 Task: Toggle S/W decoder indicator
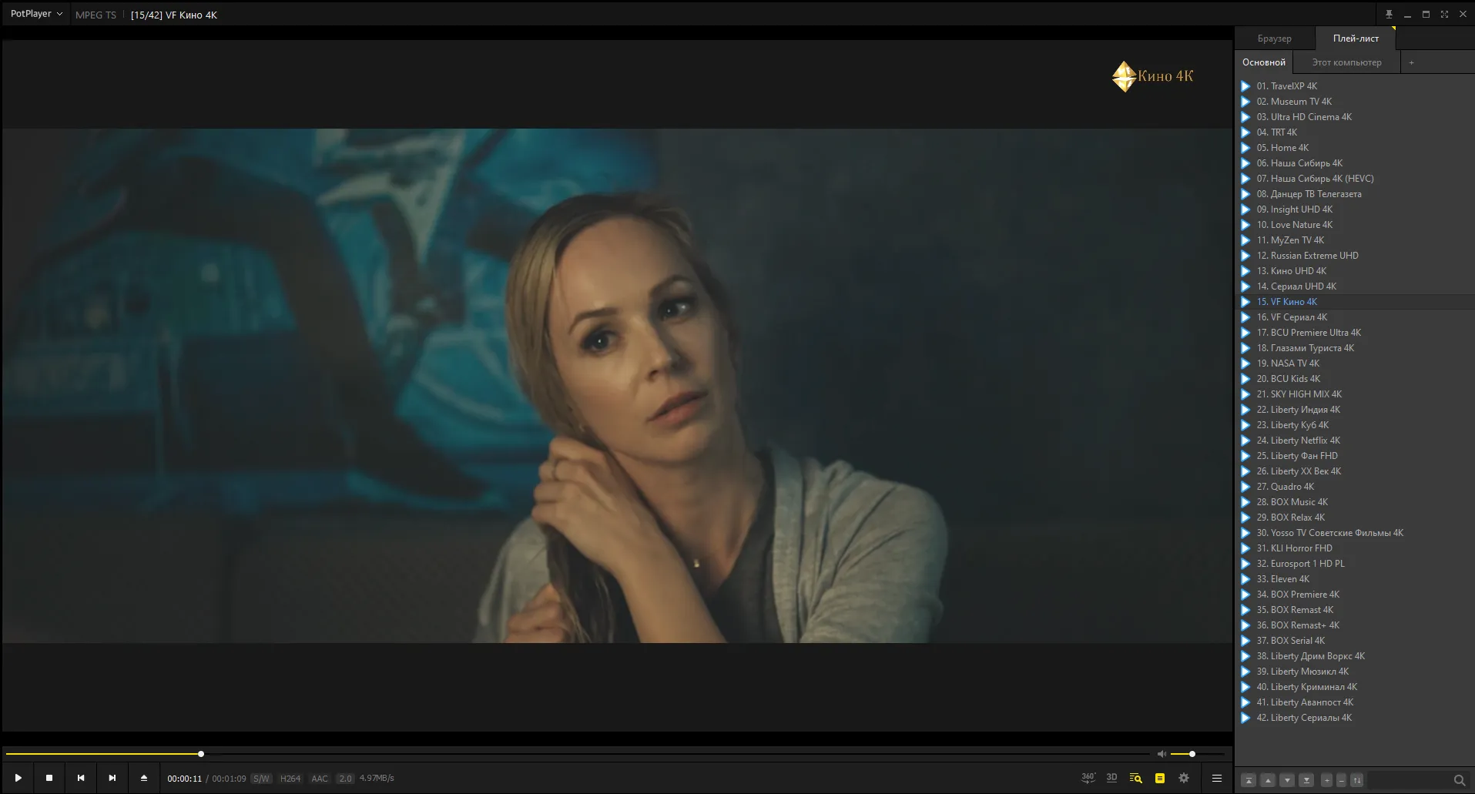261,779
